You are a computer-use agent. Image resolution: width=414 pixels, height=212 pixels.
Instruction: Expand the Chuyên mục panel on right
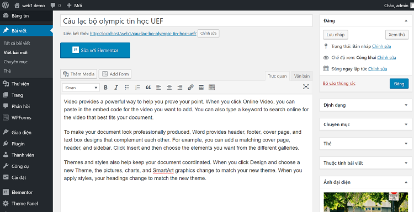pos(406,124)
